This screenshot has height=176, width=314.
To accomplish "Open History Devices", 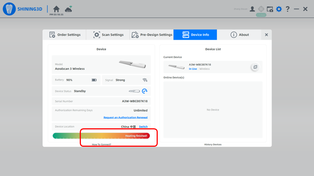I will click(x=213, y=144).
